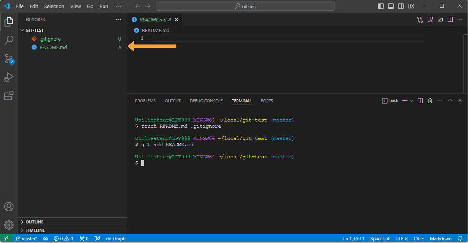Open the Manage gear menu
The height and width of the screenshot is (243, 468).
click(x=9, y=225)
